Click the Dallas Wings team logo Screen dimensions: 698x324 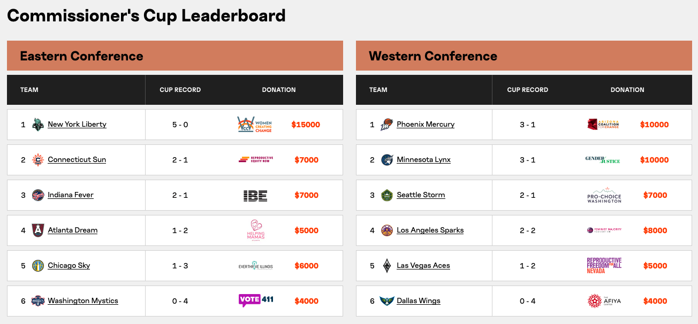[387, 301]
